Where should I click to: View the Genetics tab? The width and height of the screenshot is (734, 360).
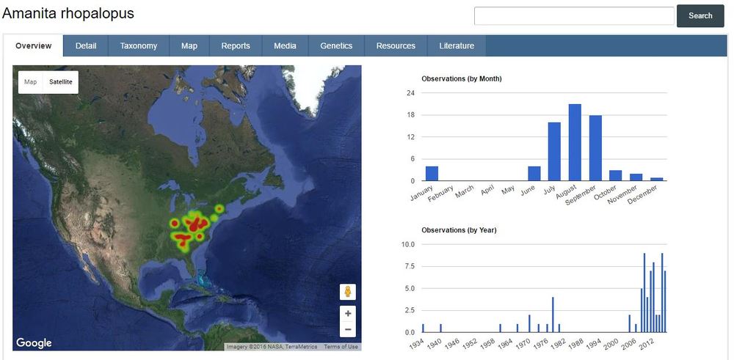[336, 45]
